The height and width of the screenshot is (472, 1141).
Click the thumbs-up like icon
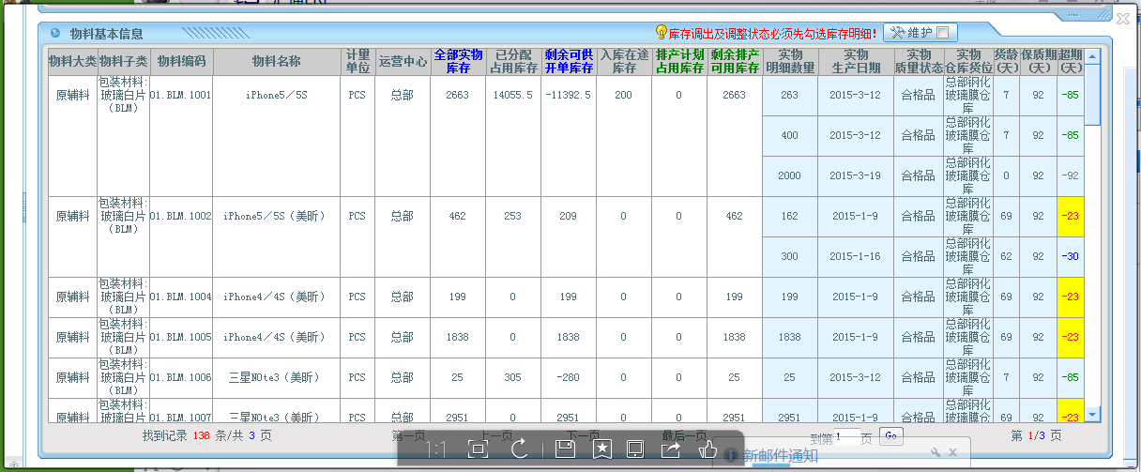(x=707, y=449)
